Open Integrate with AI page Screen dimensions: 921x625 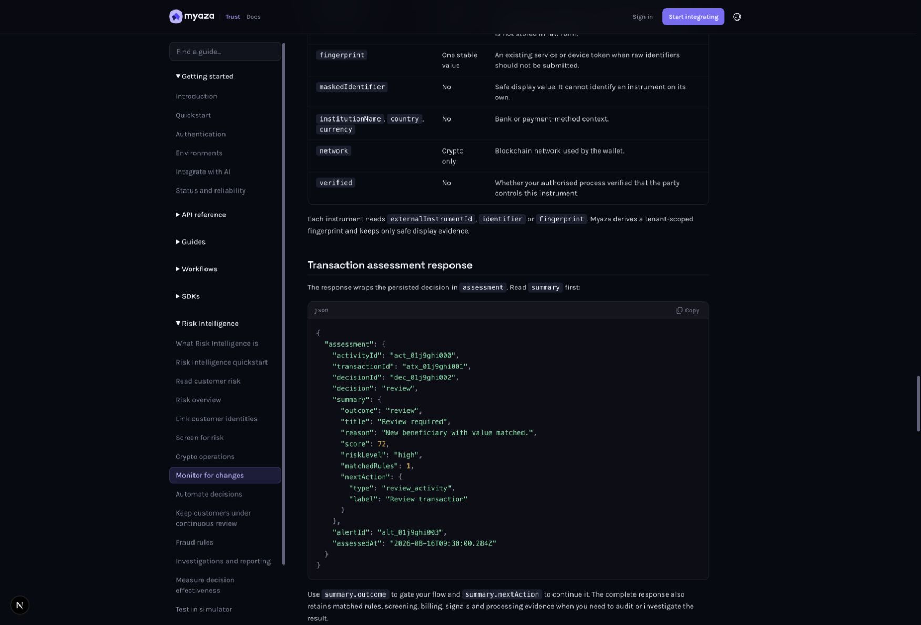[202, 172]
